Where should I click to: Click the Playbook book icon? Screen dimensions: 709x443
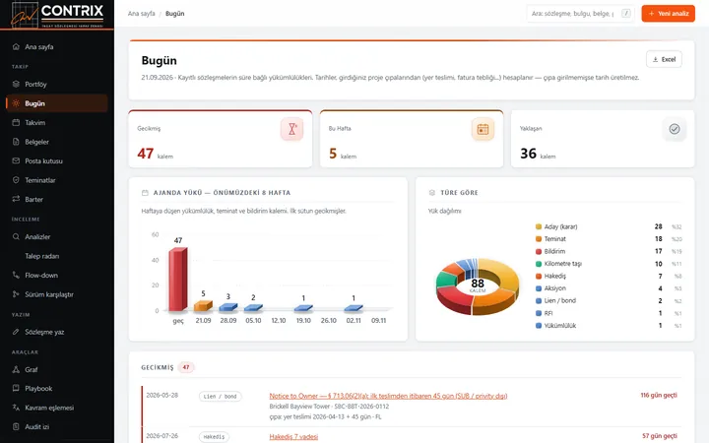tap(16, 388)
